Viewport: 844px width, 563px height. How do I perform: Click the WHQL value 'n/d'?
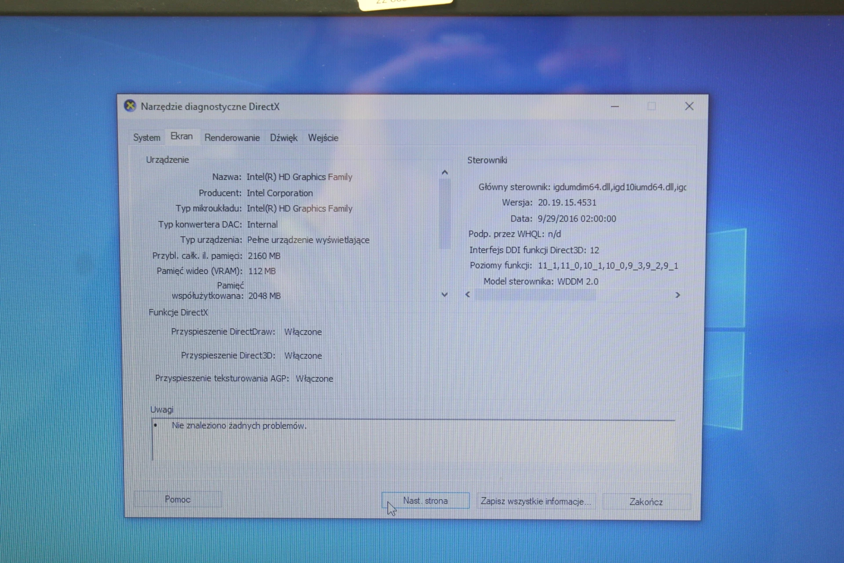[x=554, y=234]
